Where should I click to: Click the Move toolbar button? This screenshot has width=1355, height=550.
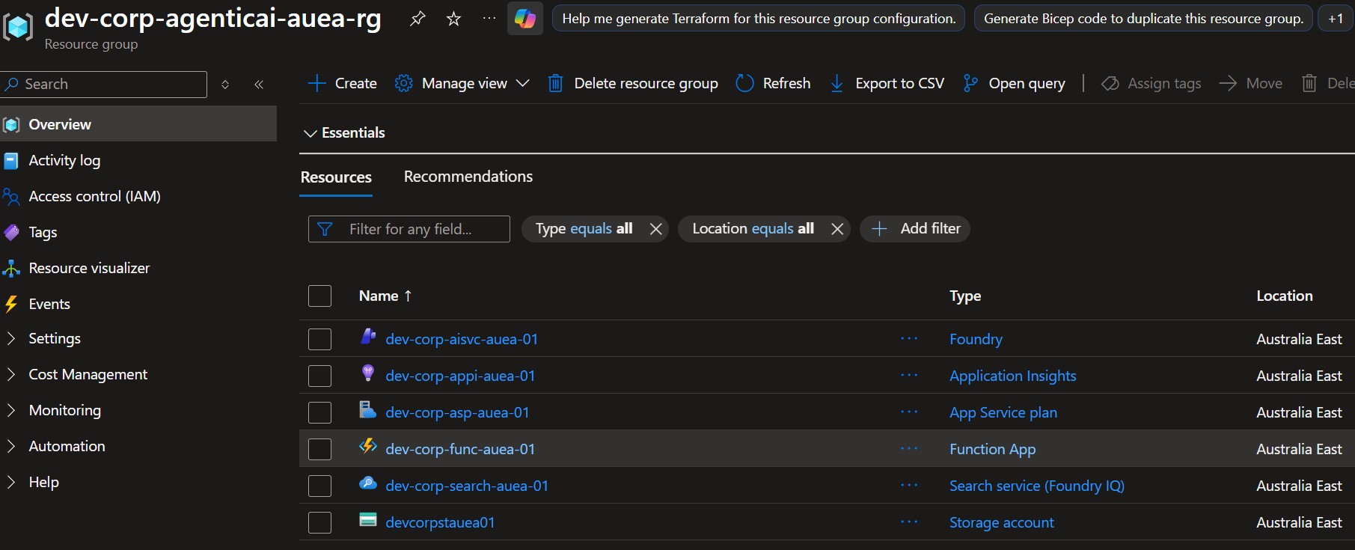1251,83
